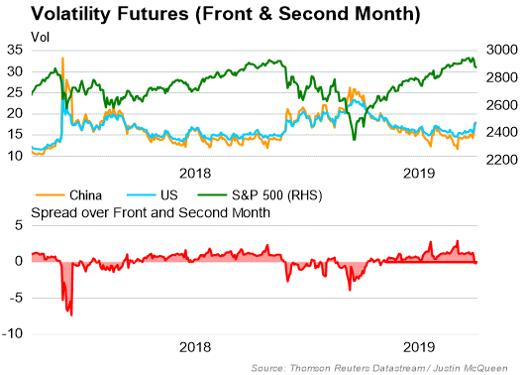Select the China legend label
The height and width of the screenshot is (375, 524).
click(85, 195)
